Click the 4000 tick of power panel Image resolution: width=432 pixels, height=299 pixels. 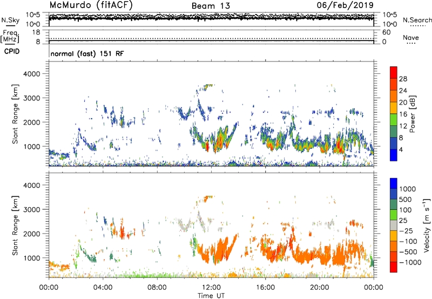pos(31,74)
